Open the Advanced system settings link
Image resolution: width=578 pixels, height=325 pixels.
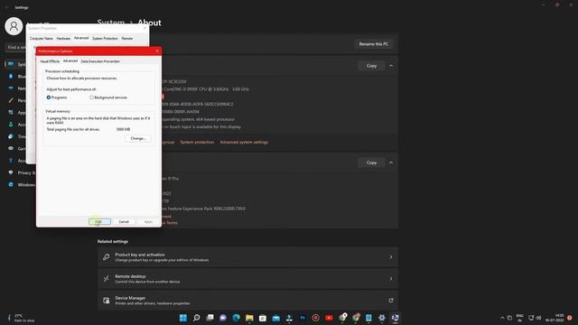click(244, 143)
